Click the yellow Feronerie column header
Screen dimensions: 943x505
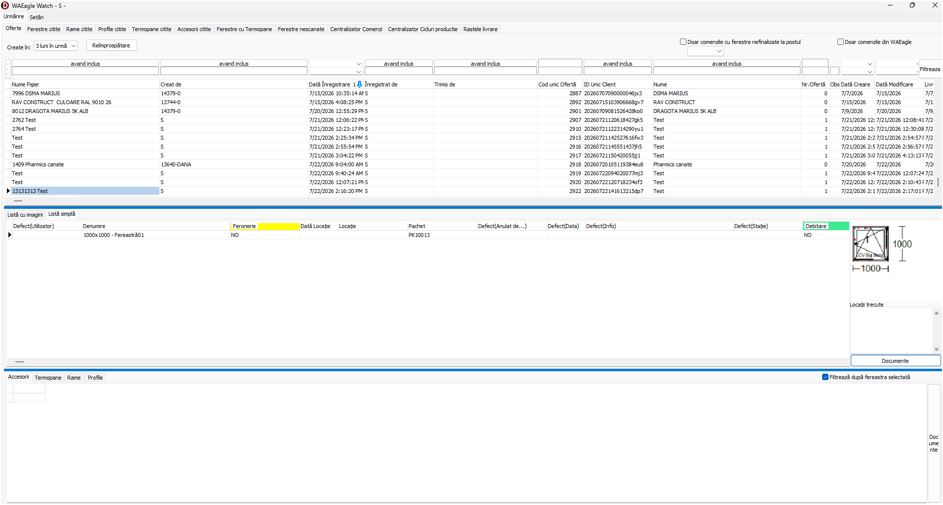pos(265,226)
